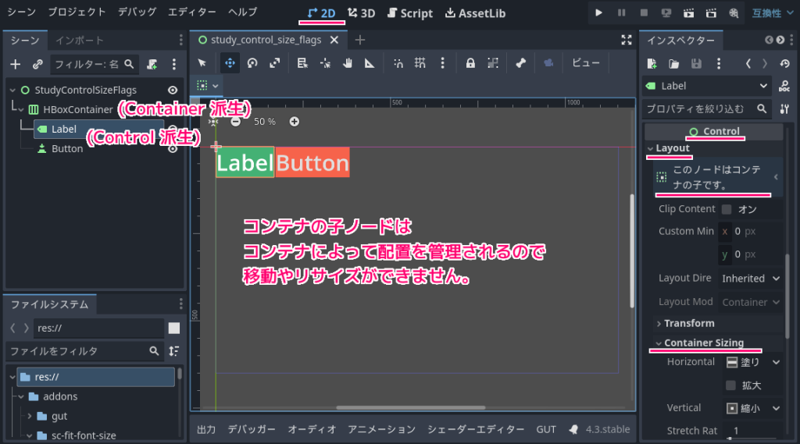Open the シェーダーエディター panel
The width and height of the screenshot is (800, 444).
(476, 429)
